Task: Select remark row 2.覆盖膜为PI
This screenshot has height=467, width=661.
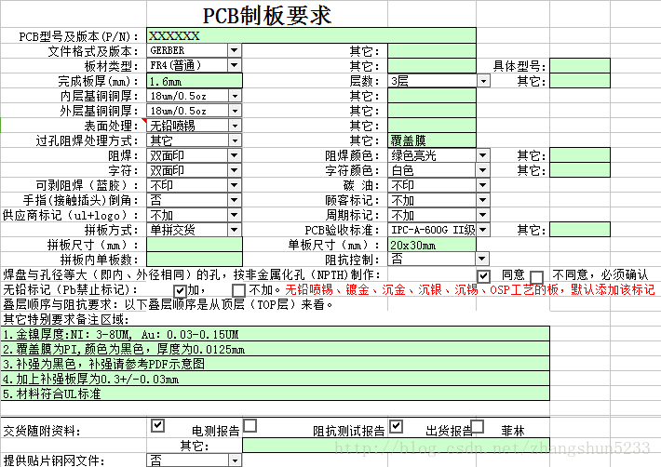Action: (x=276, y=349)
